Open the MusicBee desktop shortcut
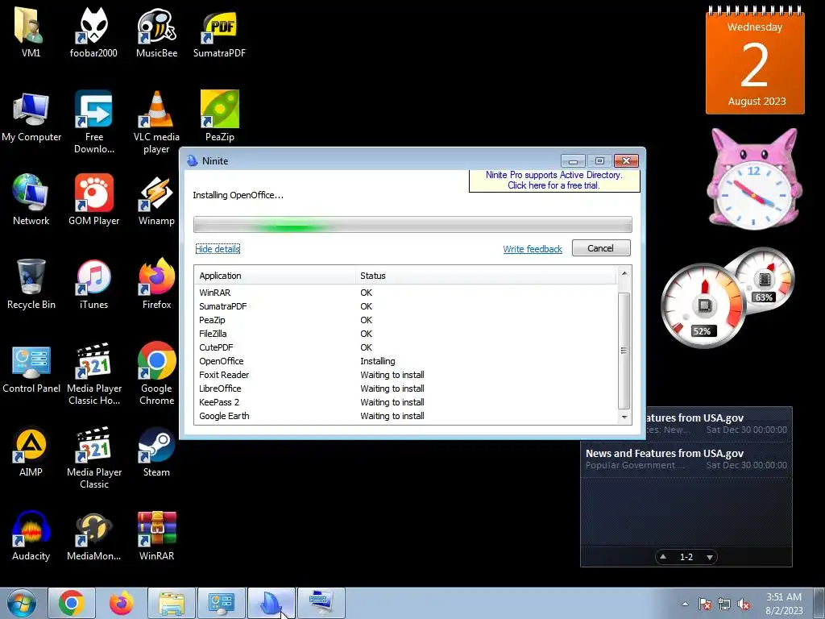 click(x=156, y=32)
